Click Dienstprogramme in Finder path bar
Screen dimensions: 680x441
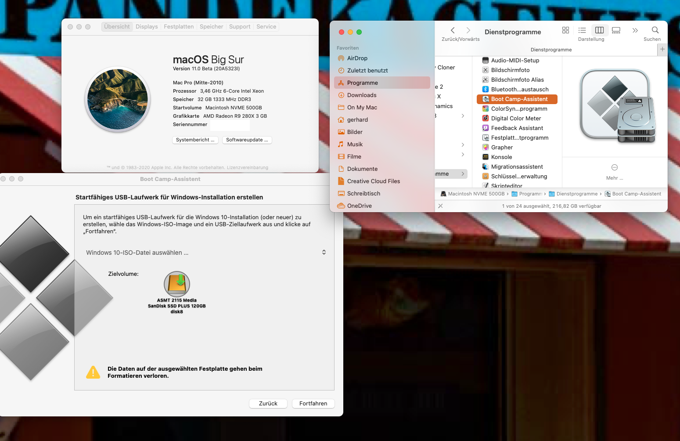coord(573,194)
